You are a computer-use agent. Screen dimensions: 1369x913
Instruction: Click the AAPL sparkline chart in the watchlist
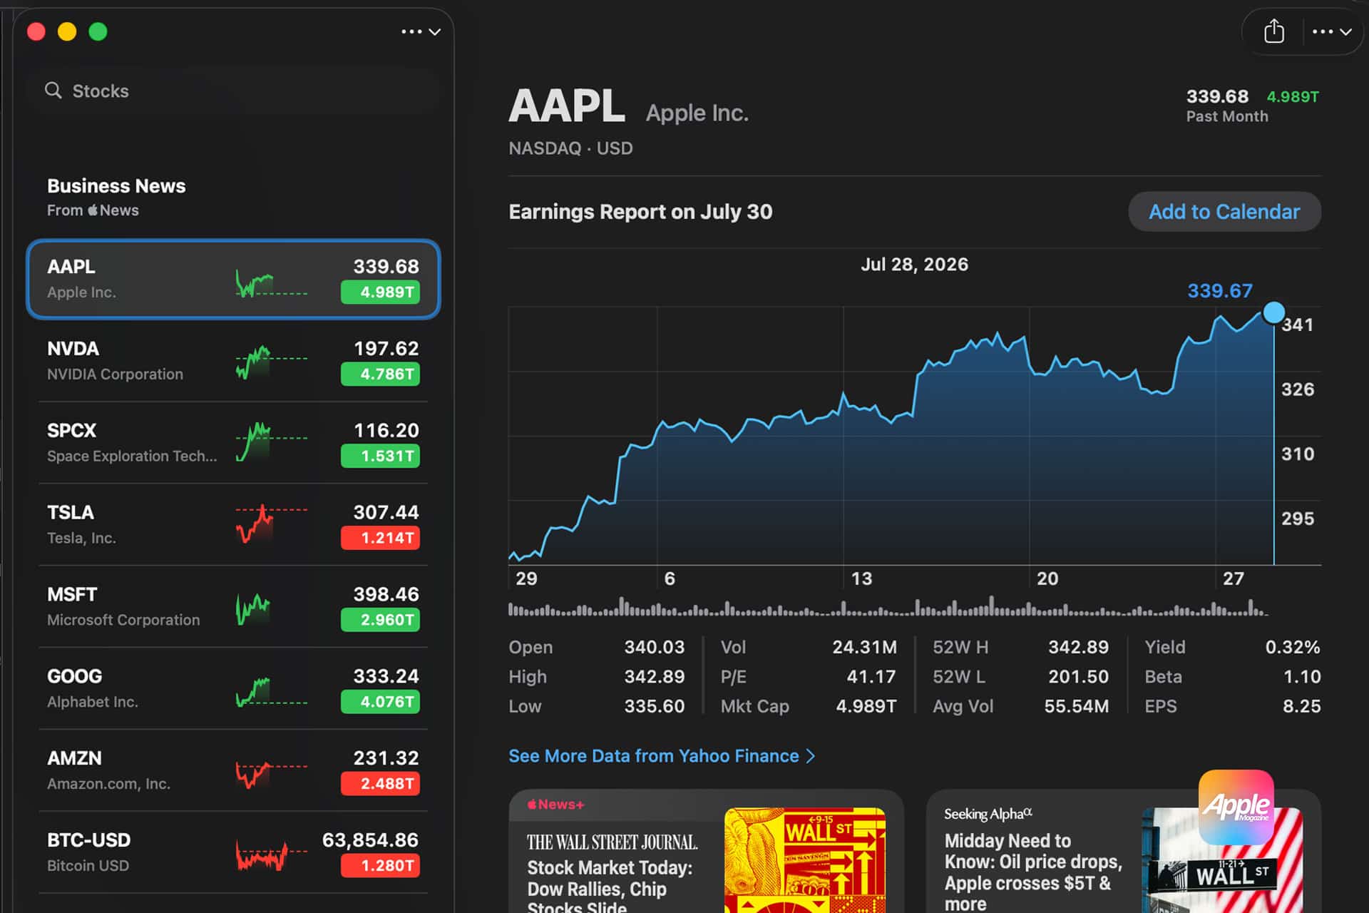tap(271, 283)
